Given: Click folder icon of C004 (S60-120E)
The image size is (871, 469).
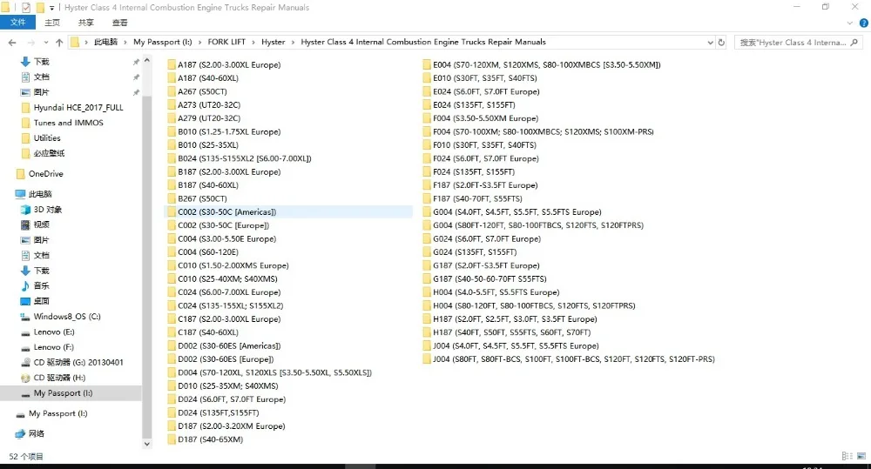Looking at the screenshot, I should pyautogui.click(x=172, y=252).
